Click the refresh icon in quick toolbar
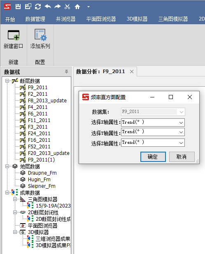The height and width of the screenshot is (254, 205). coord(38,7)
